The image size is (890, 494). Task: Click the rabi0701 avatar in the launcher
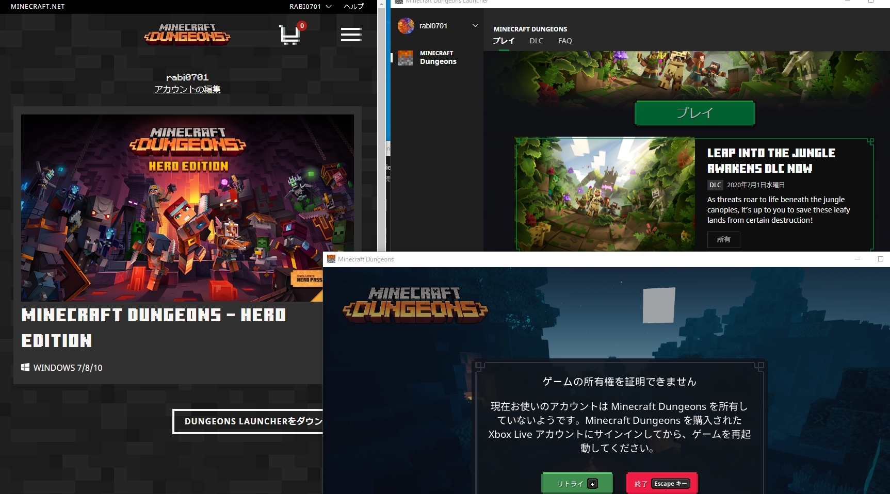click(406, 26)
